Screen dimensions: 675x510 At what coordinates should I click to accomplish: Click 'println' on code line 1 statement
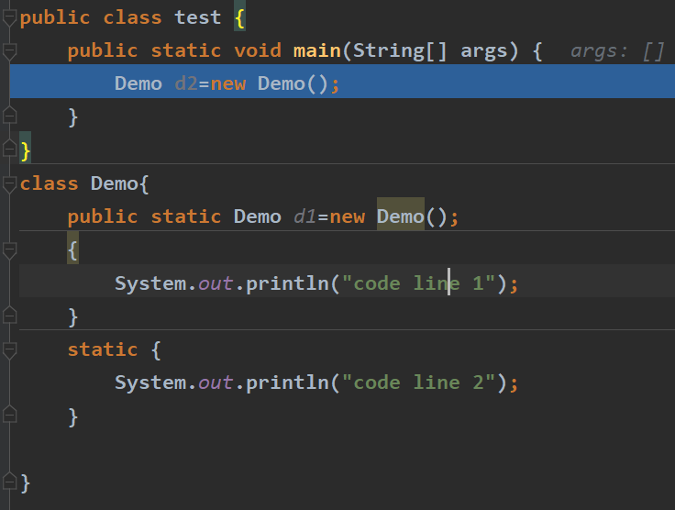(x=288, y=283)
